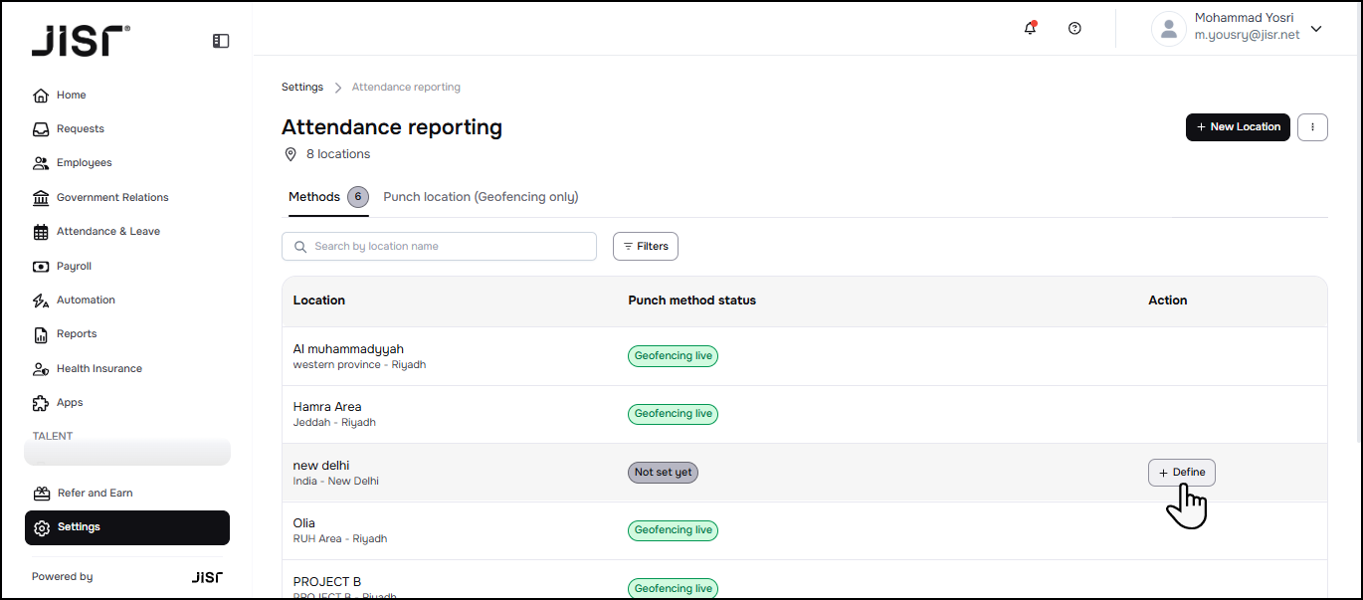Viewport: 1363px width, 600px height.
Task: Focus the Search by location name field
Action: click(x=439, y=247)
